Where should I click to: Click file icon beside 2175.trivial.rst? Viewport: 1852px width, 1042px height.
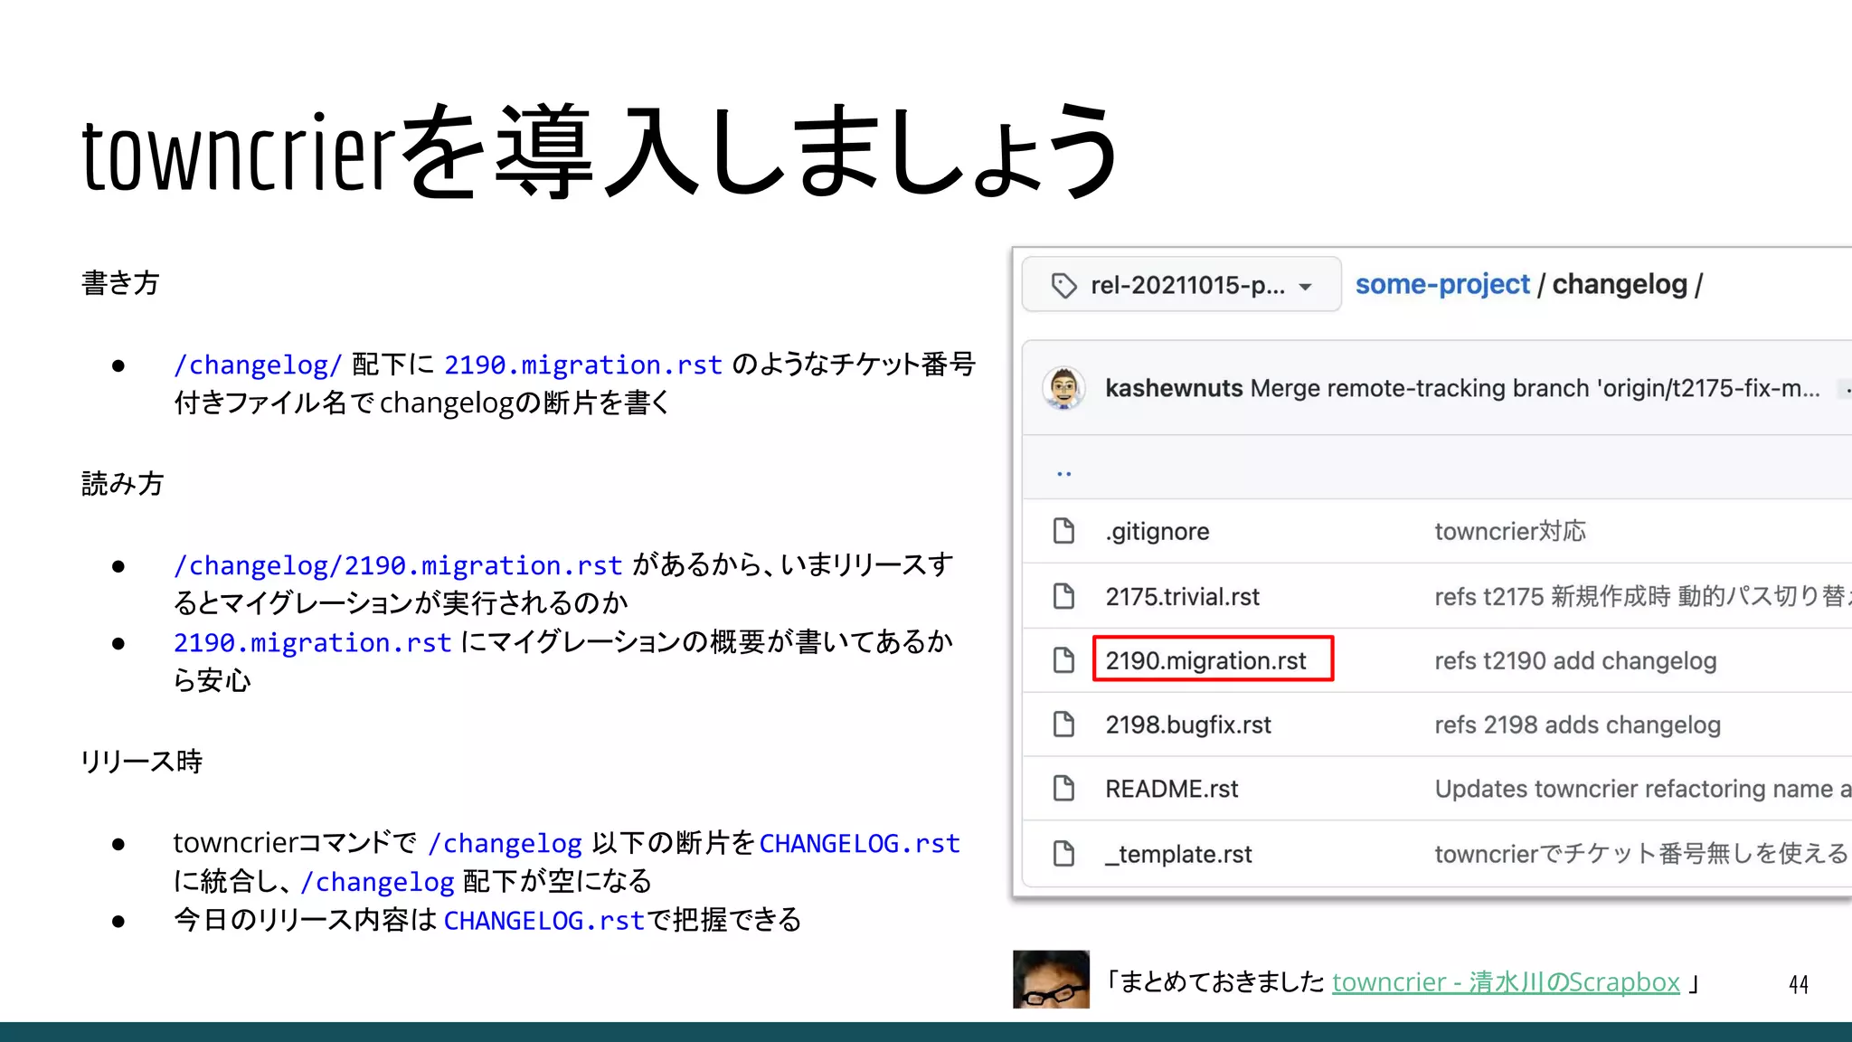point(1063,596)
